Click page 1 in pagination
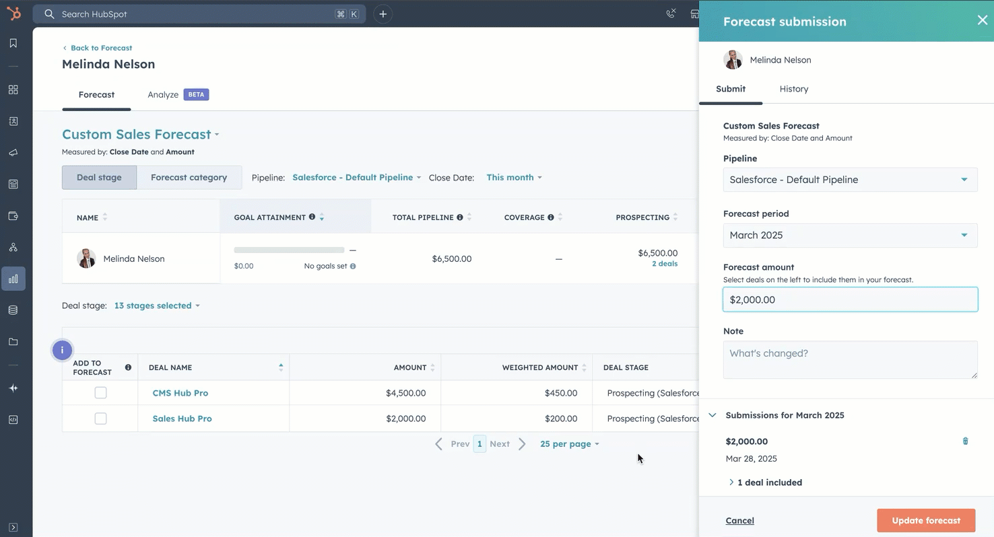The image size is (994, 537). point(479,444)
